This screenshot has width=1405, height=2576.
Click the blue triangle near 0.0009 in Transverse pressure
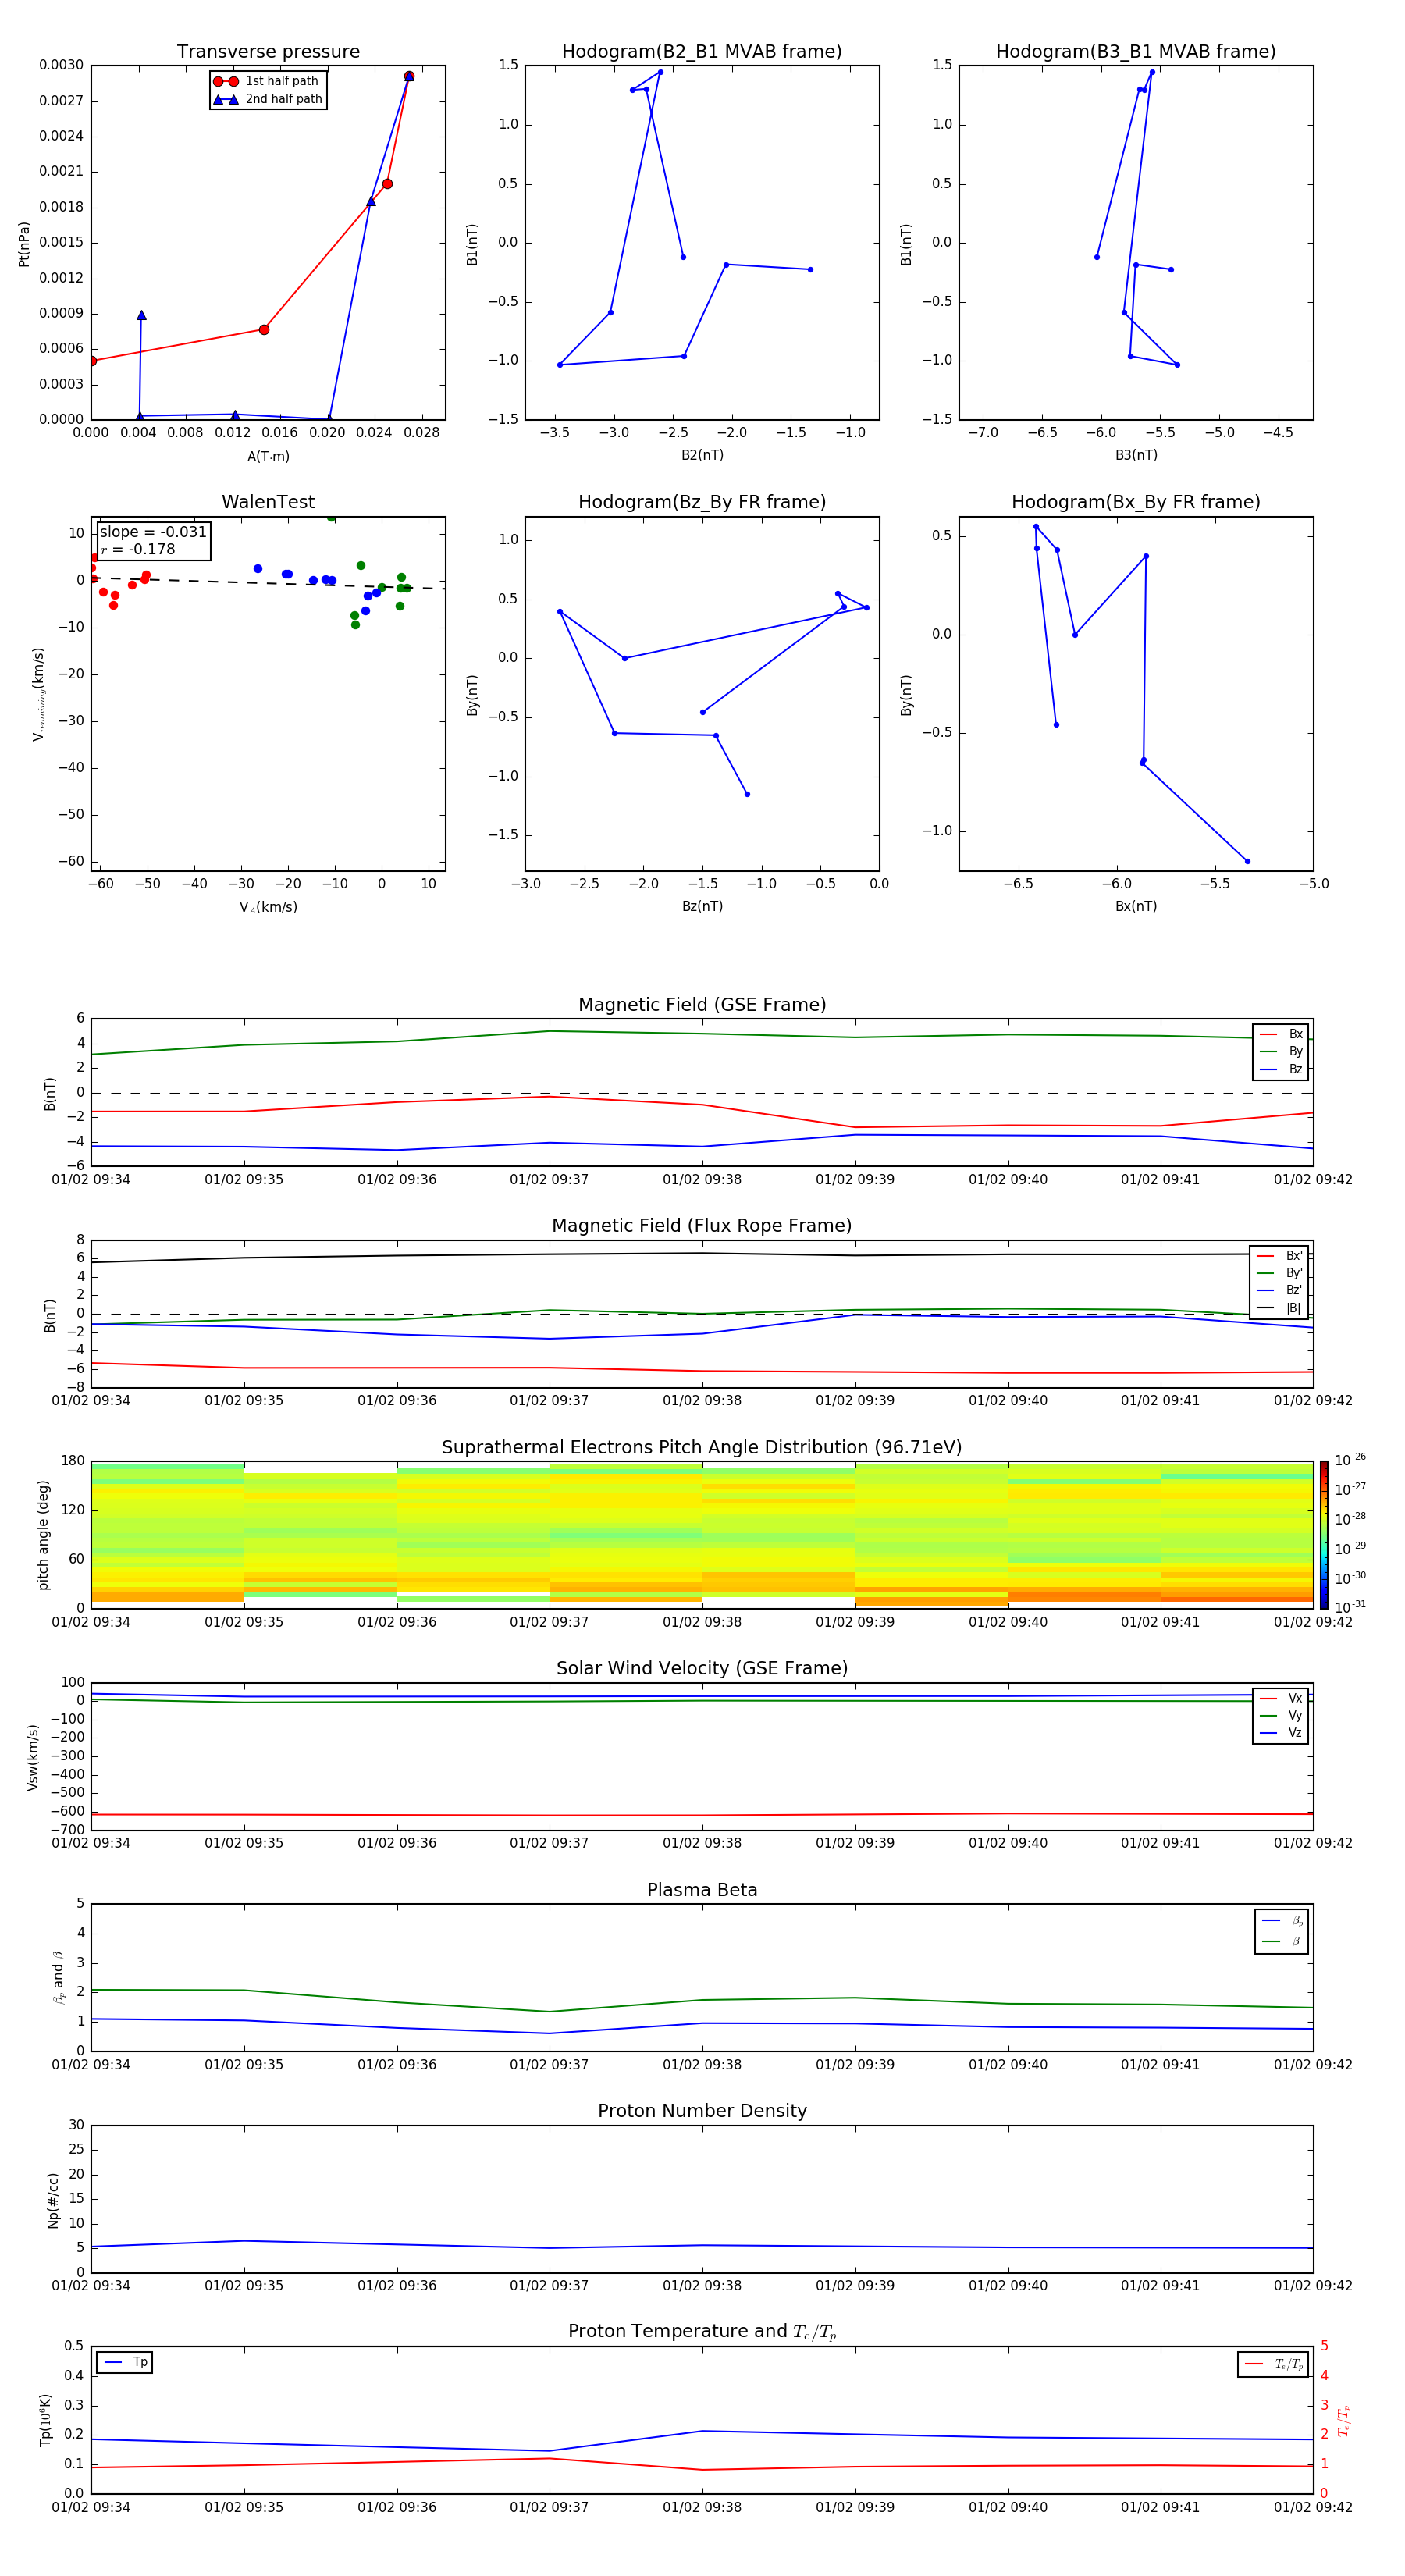tap(141, 315)
